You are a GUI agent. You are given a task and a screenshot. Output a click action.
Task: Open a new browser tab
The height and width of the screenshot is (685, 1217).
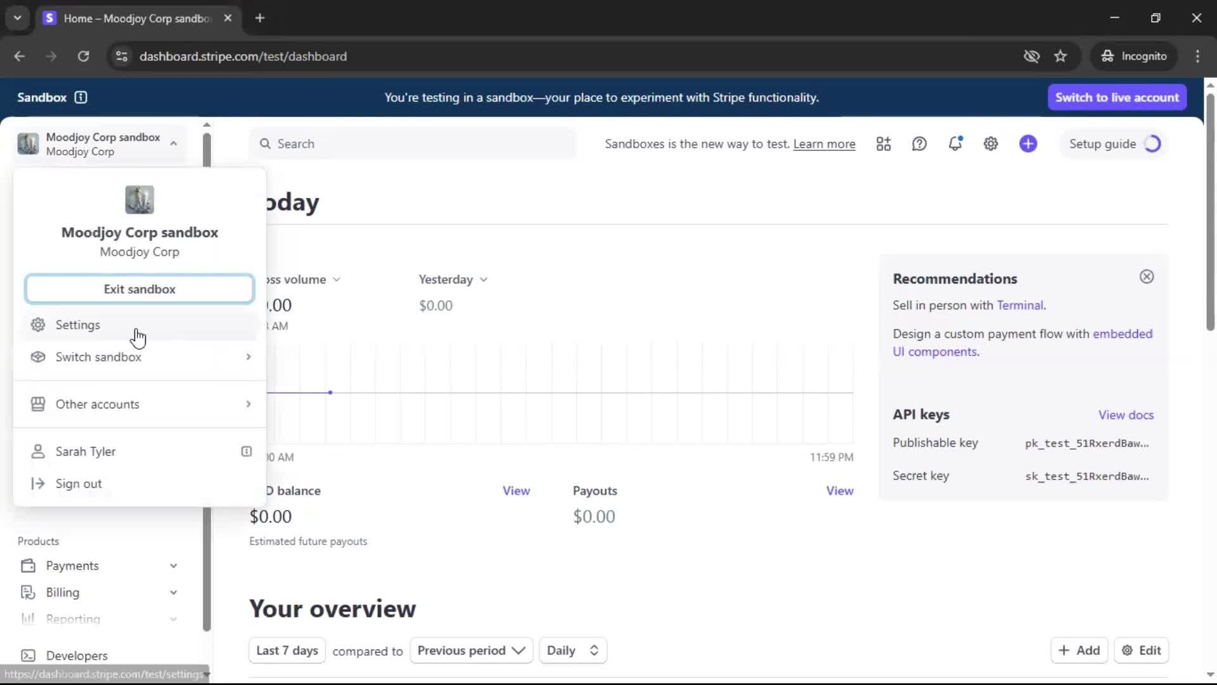260,18
